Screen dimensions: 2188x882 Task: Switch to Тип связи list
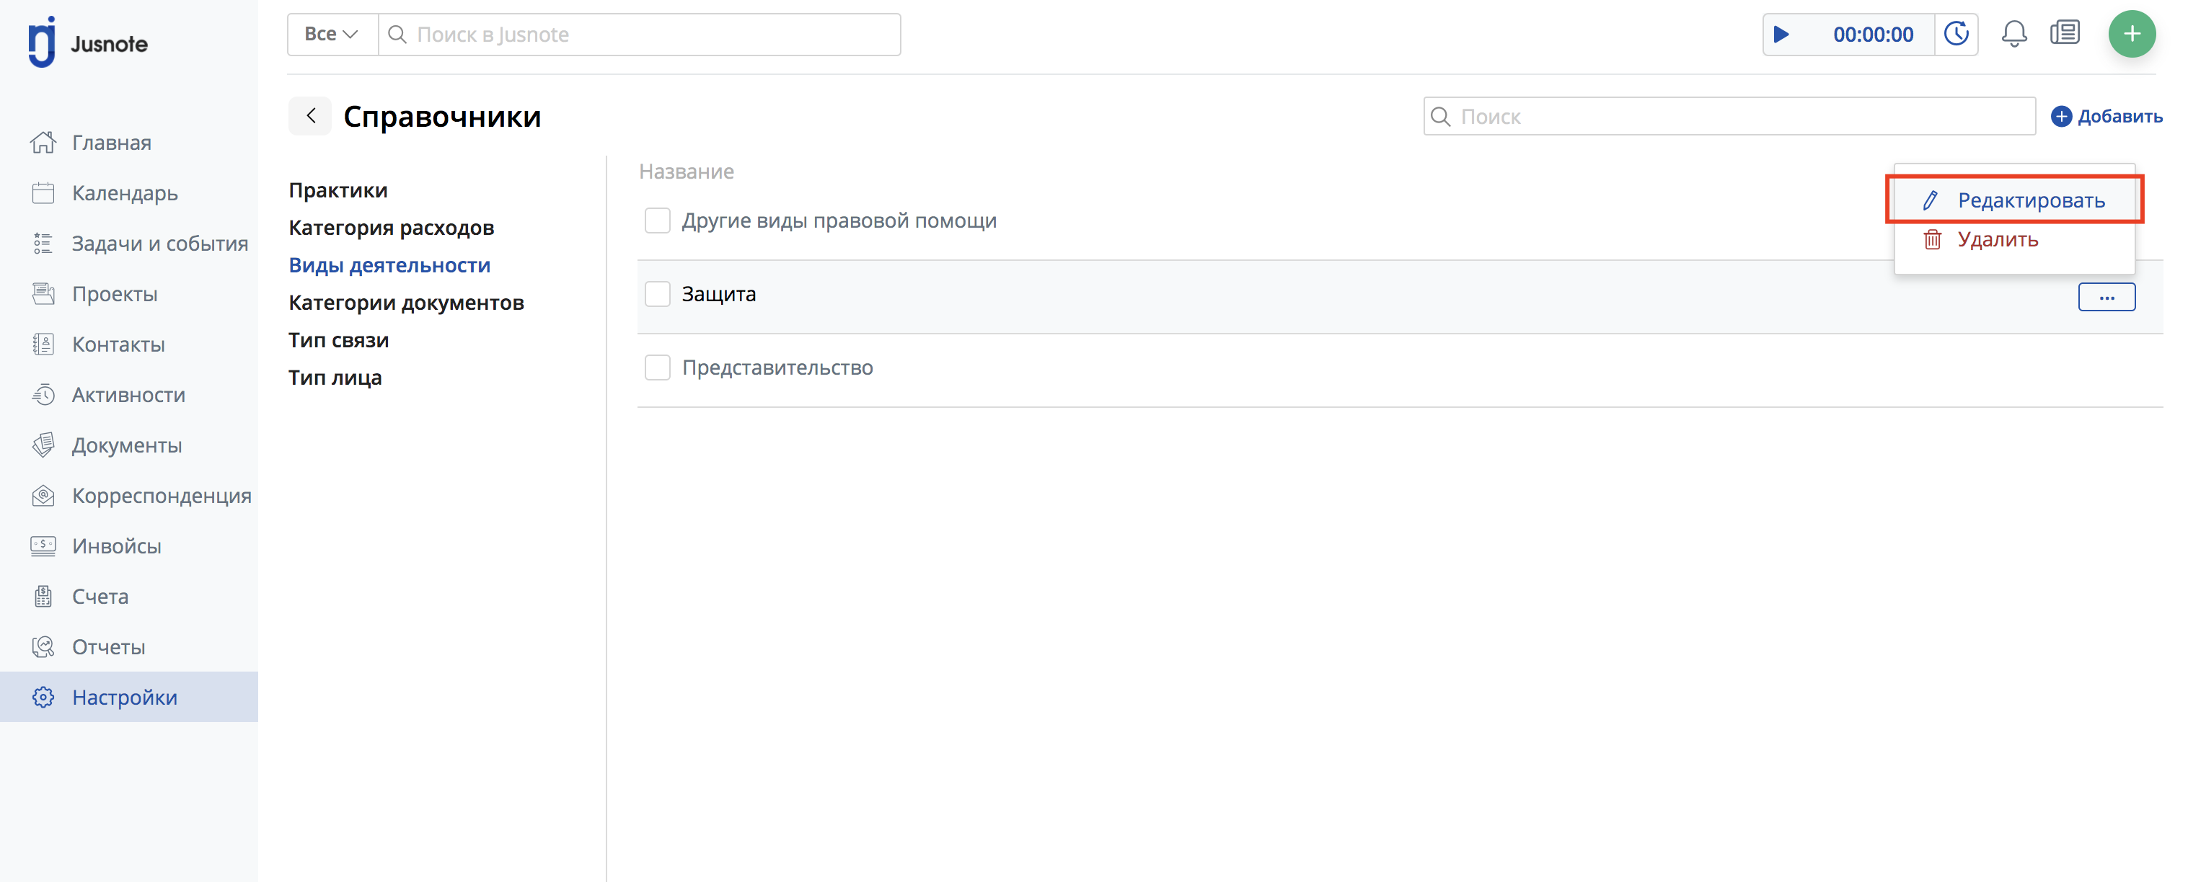[x=338, y=340]
